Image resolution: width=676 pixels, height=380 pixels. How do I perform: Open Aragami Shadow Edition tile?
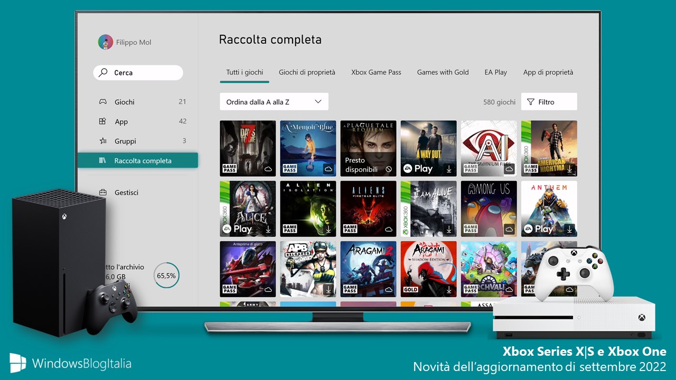click(428, 269)
